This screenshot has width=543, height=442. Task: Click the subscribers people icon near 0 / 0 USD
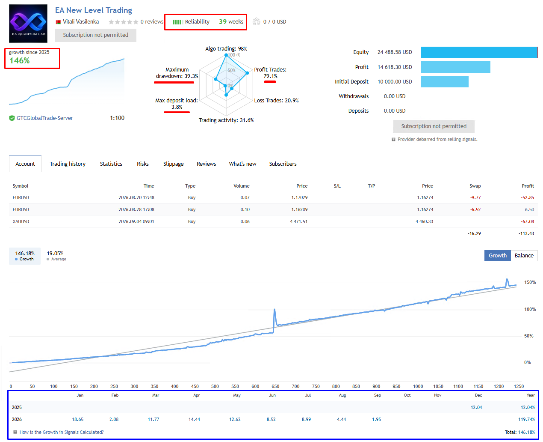coord(256,21)
